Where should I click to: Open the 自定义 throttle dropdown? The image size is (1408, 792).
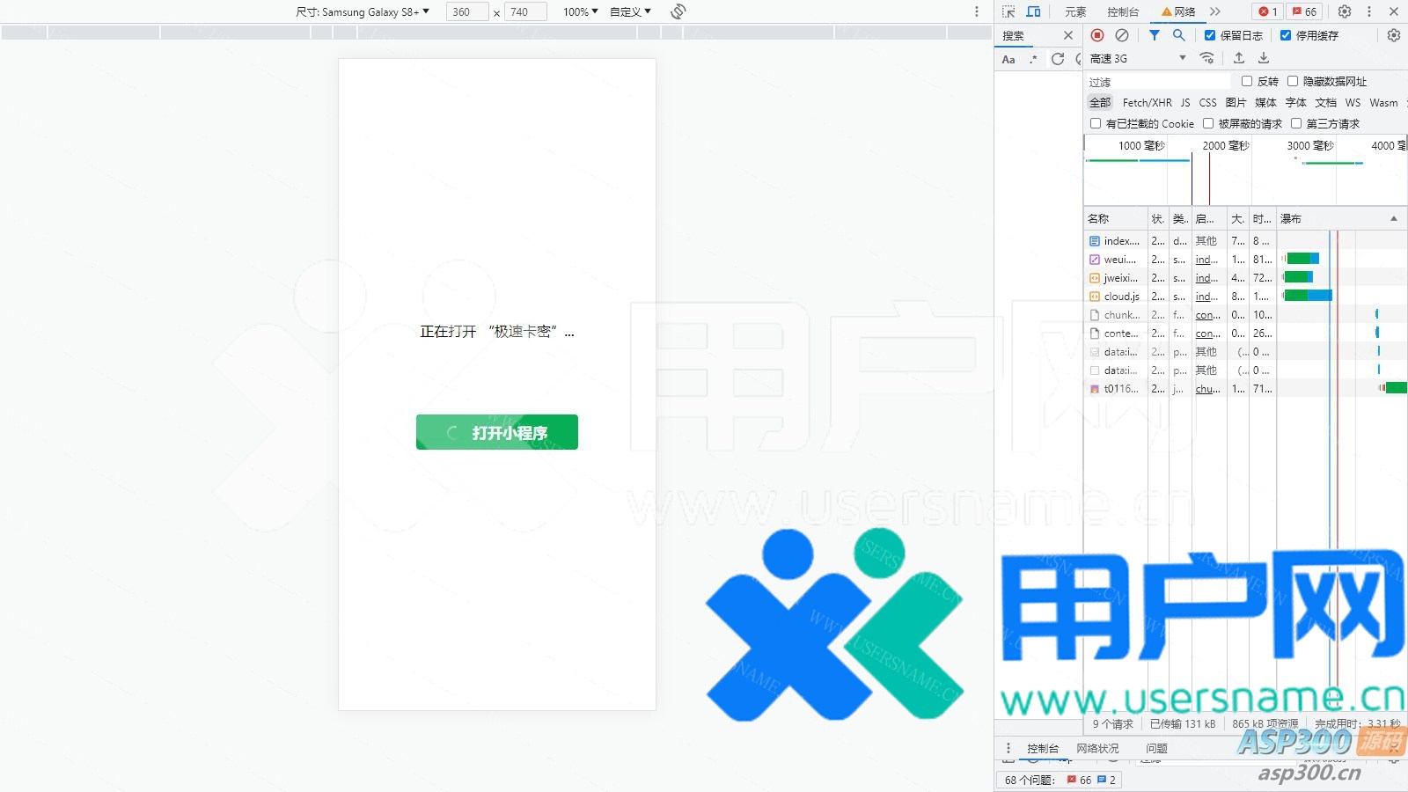click(x=630, y=11)
